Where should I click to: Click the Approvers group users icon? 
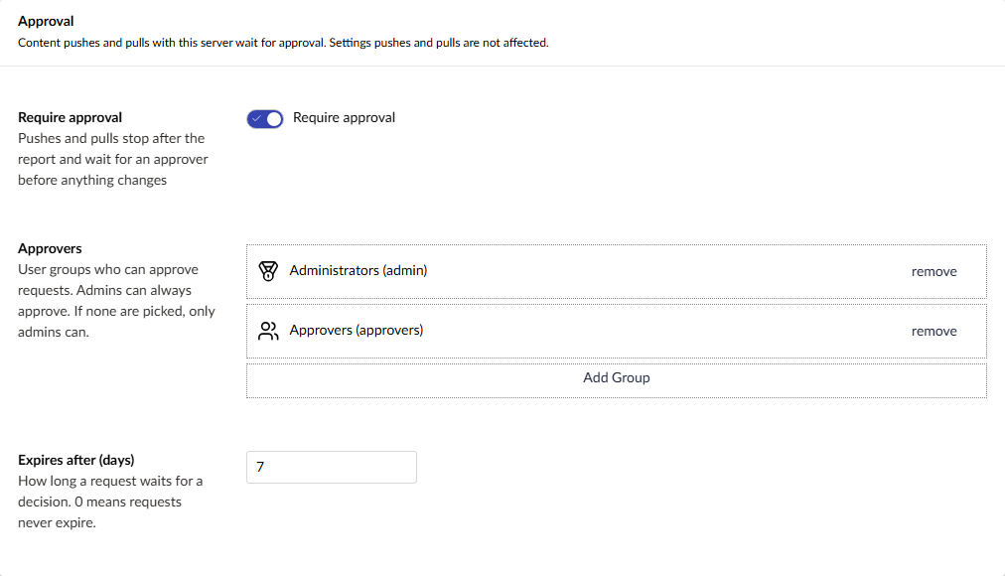tap(268, 331)
